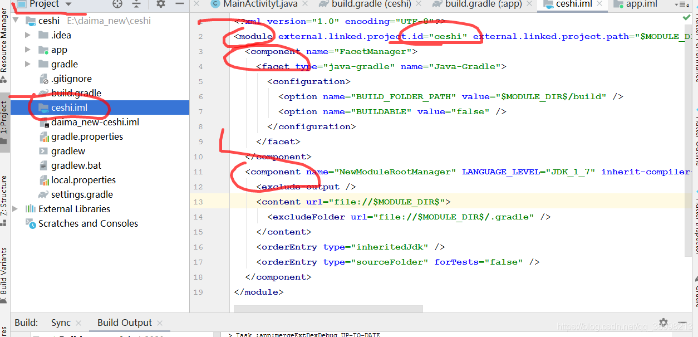Close the Sync tab in Build panel

(78, 323)
